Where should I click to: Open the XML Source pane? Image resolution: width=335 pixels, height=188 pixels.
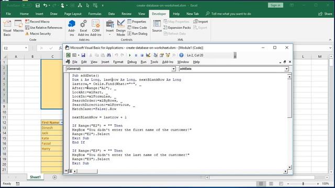coord(157,27)
